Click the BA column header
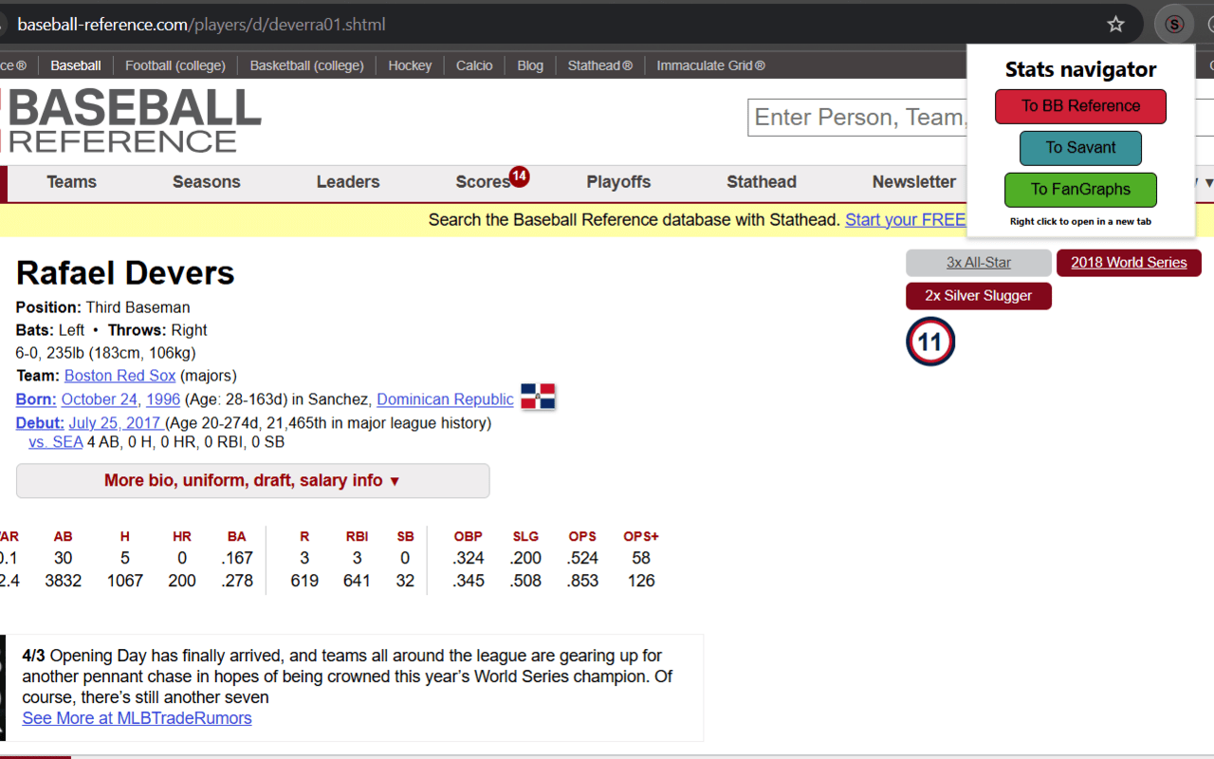 (237, 537)
